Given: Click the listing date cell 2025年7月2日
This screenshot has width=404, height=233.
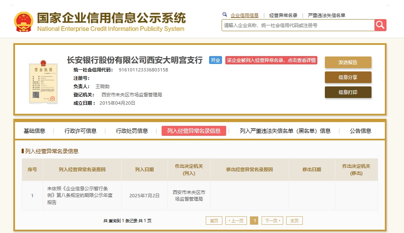Looking at the screenshot, I should 144,196.
